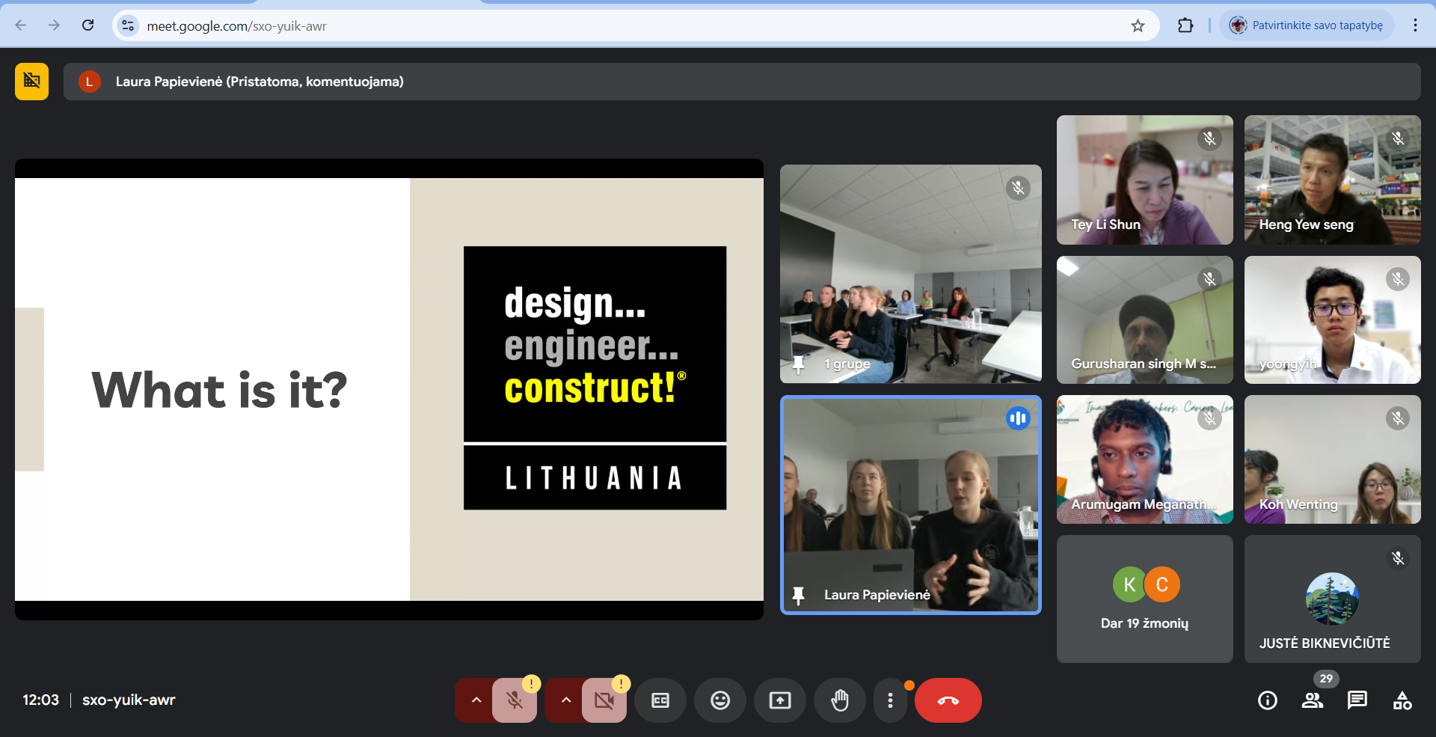Click the 12:03 clock text
The image size is (1436, 737).
click(x=40, y=700)
